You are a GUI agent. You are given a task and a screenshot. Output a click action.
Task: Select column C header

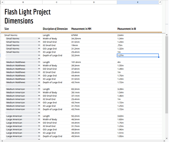57,2
